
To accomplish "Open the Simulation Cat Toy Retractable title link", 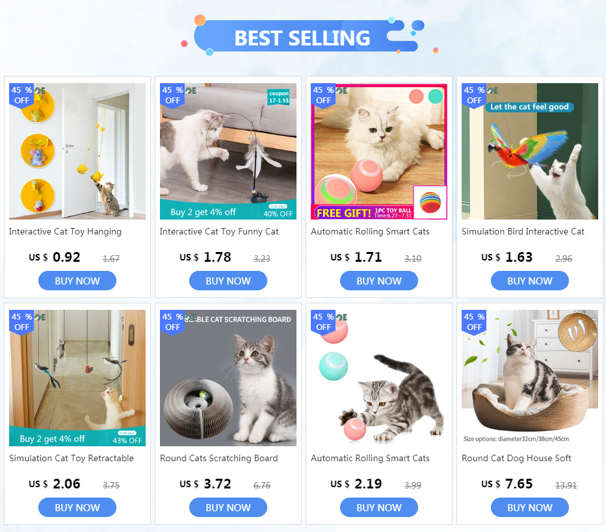I will point(72,458).
